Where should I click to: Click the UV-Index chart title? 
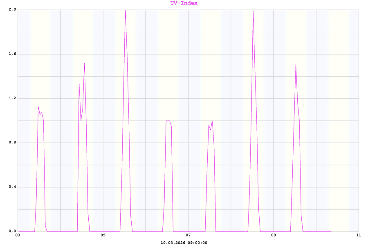coord(184,3)
